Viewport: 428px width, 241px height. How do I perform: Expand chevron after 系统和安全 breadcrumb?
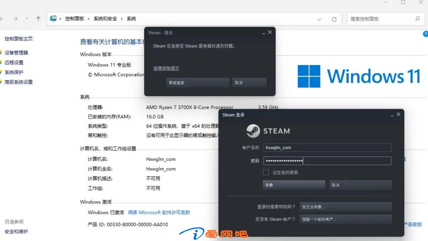(x=122, y=19)
